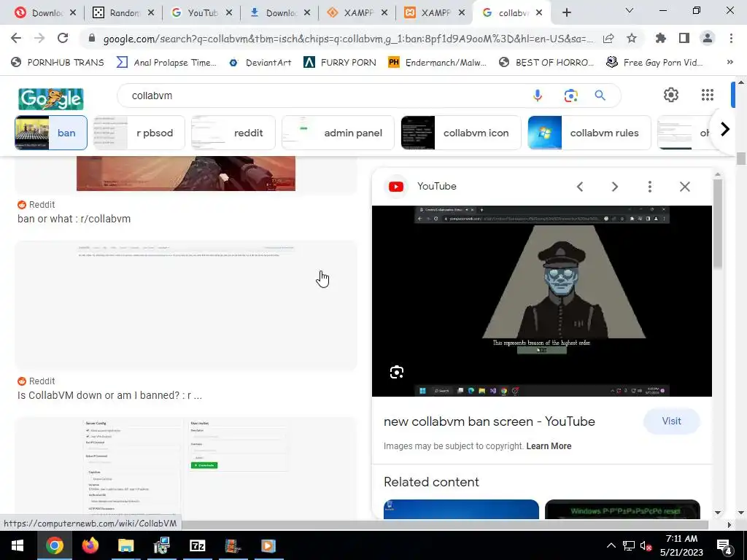Open the tab search dropdown

pyautogui.click(x=630, y=10)
